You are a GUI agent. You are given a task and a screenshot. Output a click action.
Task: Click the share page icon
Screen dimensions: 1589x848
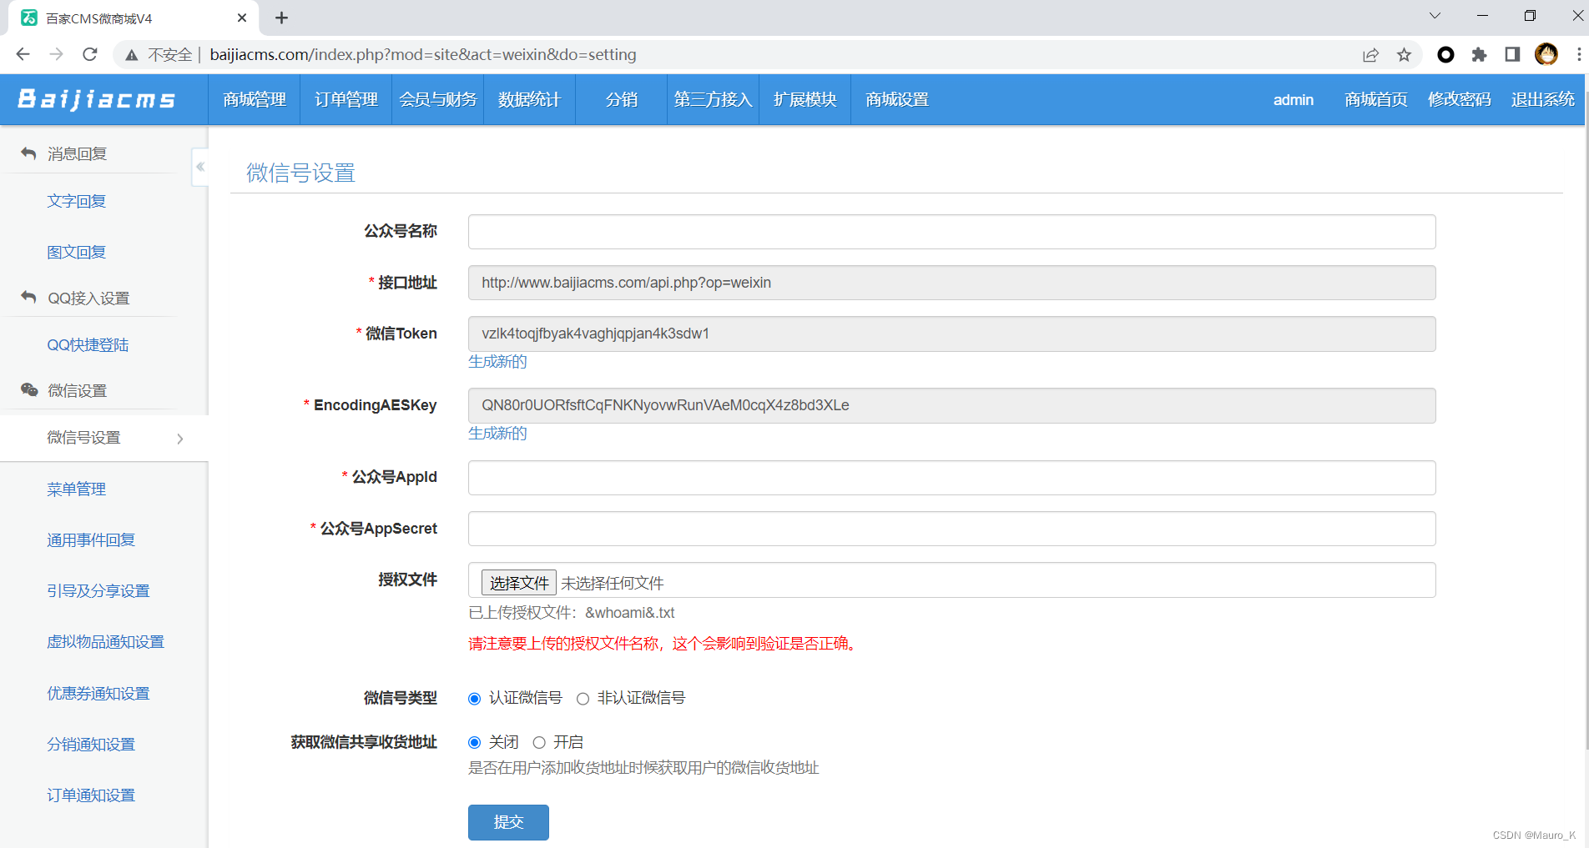[1370, 55]
